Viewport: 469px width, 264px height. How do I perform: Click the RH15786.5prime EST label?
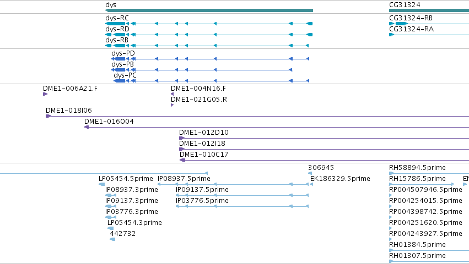point(417,179)
